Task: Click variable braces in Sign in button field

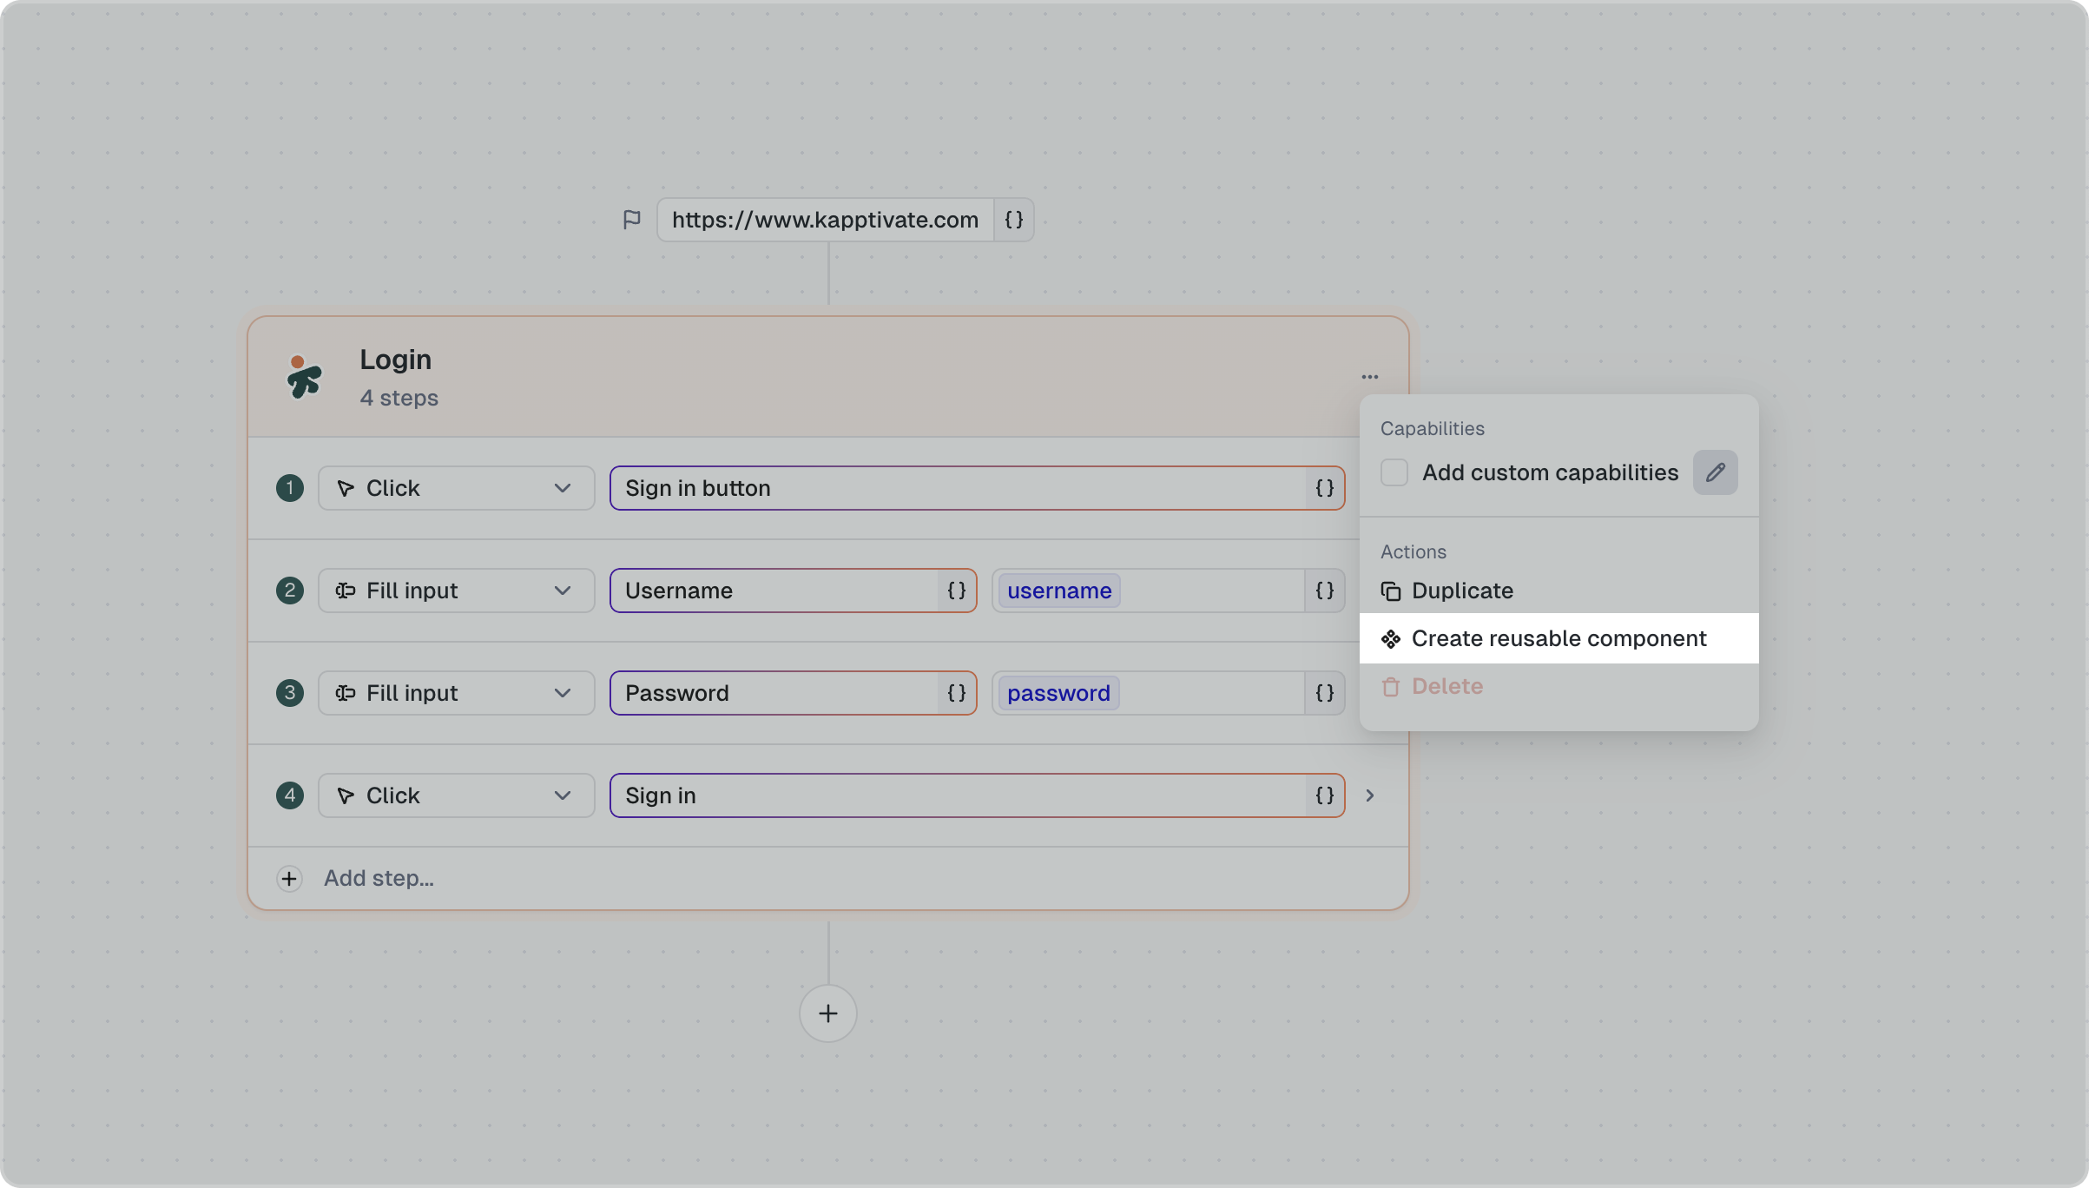Action: [1324, 488]
